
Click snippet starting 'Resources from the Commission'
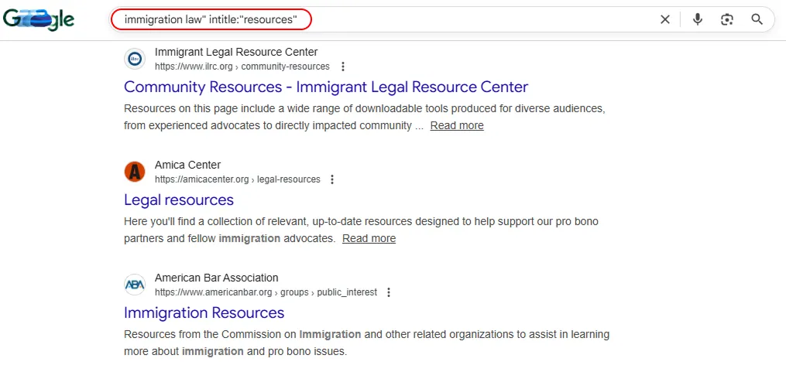pos(366,343)
